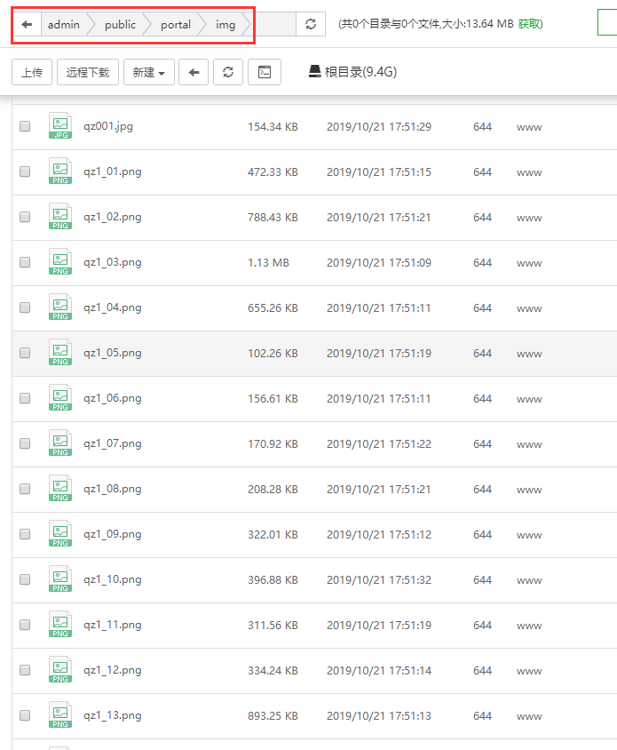The height and width of the screenshot is (750, 617).
Task: Select the checkbox for qz1_05.png
Action: (x=25, y=353)
